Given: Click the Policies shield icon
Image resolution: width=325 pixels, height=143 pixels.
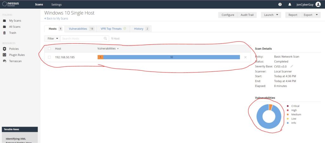Looking at the screenshot, I should coord(4,49).
